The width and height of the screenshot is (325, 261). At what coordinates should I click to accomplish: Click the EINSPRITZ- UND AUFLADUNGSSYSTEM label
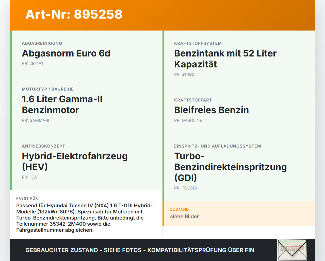(218, 146)
